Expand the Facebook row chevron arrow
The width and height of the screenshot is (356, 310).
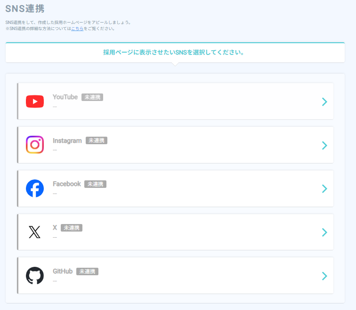coord(324,189)
